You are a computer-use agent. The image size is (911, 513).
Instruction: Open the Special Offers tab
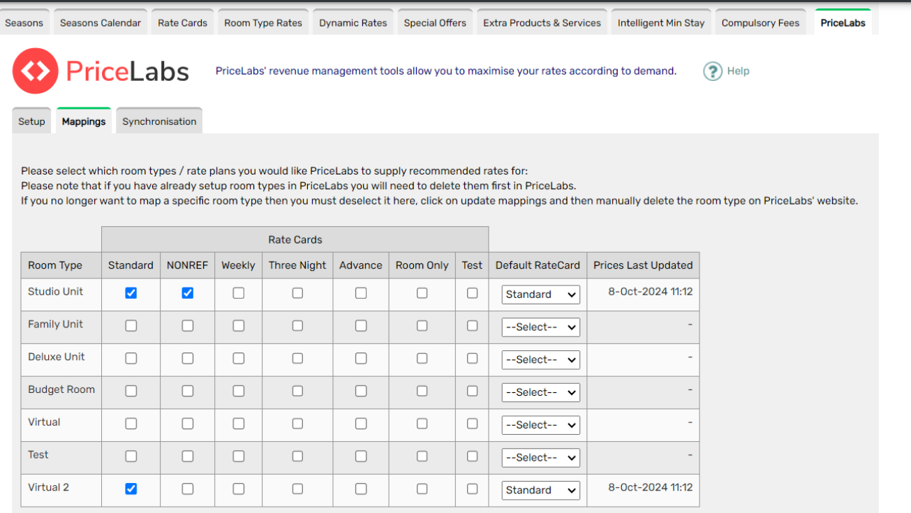tap(435, 22)
